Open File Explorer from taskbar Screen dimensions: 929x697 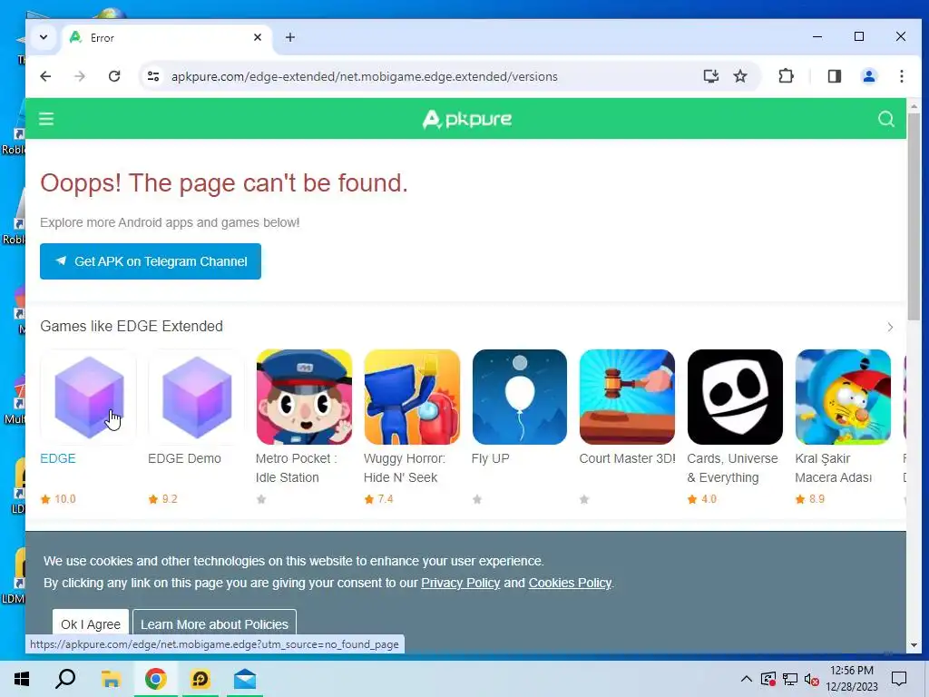point(111,679)
